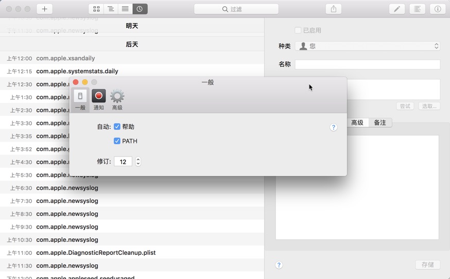450x279 pixels.
Task: Click the help button at editor bottom
Action: (279, 265)
